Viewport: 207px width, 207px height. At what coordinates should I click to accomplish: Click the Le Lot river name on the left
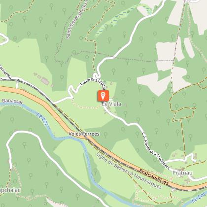[42, 119]
